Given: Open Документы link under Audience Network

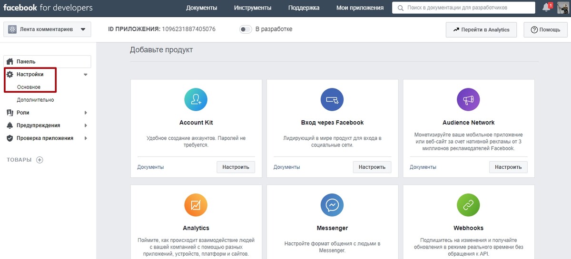Looking at the screenshot, I should coord(423,167).
